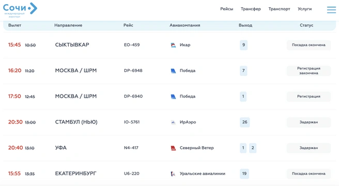Click the crossed-out time 10:50
The width and height of the screenshot is (339, 186).
pos(30,45)
